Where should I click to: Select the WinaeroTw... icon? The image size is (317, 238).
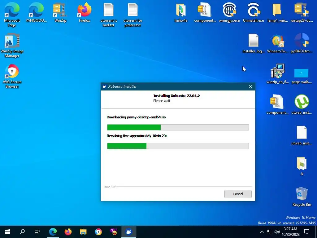pos(277,43)
